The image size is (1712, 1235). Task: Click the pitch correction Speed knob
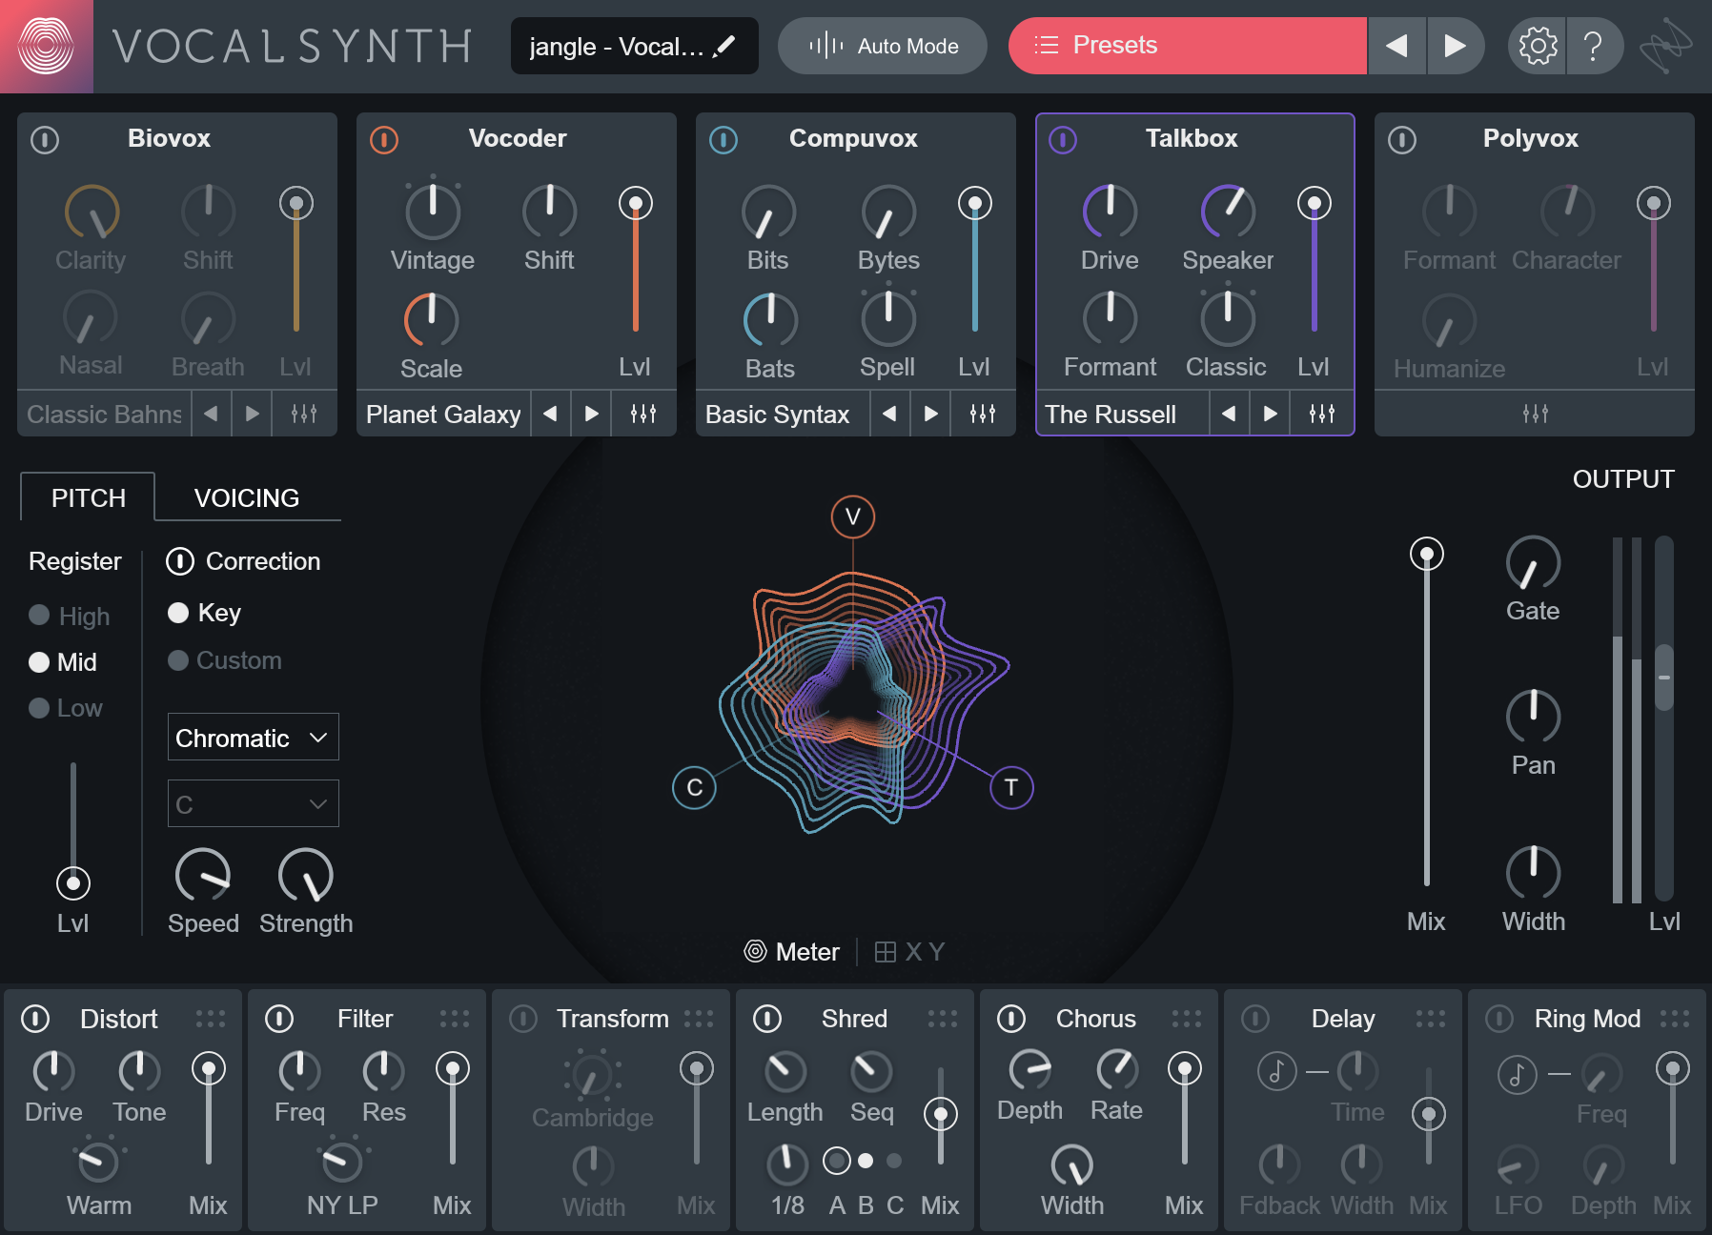203,875
